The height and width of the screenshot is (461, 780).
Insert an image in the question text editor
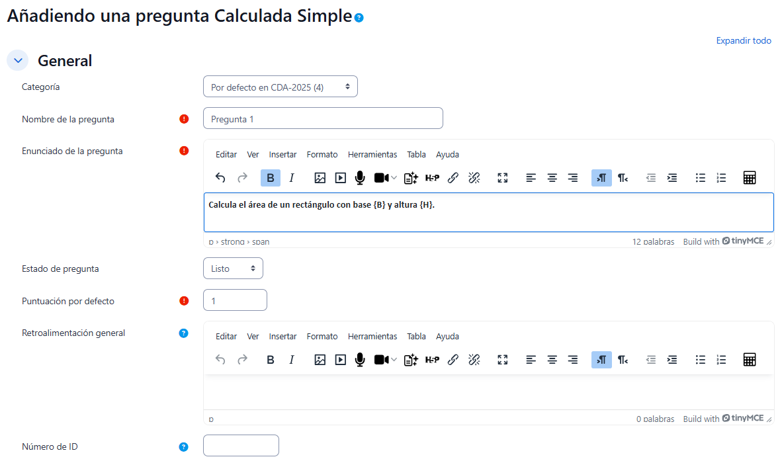320,178
